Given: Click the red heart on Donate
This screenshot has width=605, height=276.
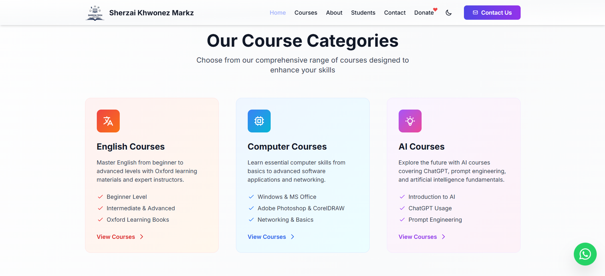Looking at the screenshot, I should coord(435,10).
